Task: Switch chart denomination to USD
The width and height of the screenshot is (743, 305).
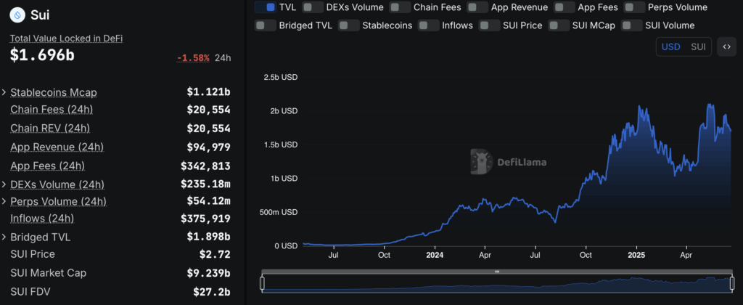Action: click(x=671, y=46)
